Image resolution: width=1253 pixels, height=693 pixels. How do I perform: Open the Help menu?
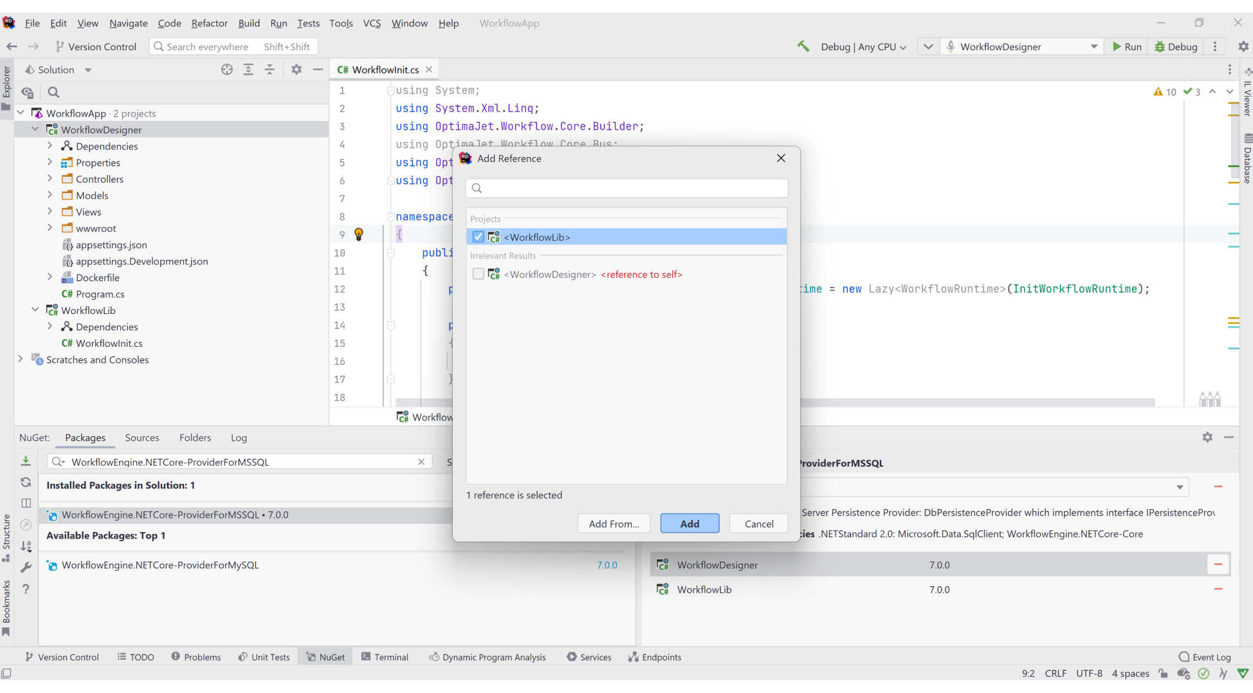[x=448, y=23]
